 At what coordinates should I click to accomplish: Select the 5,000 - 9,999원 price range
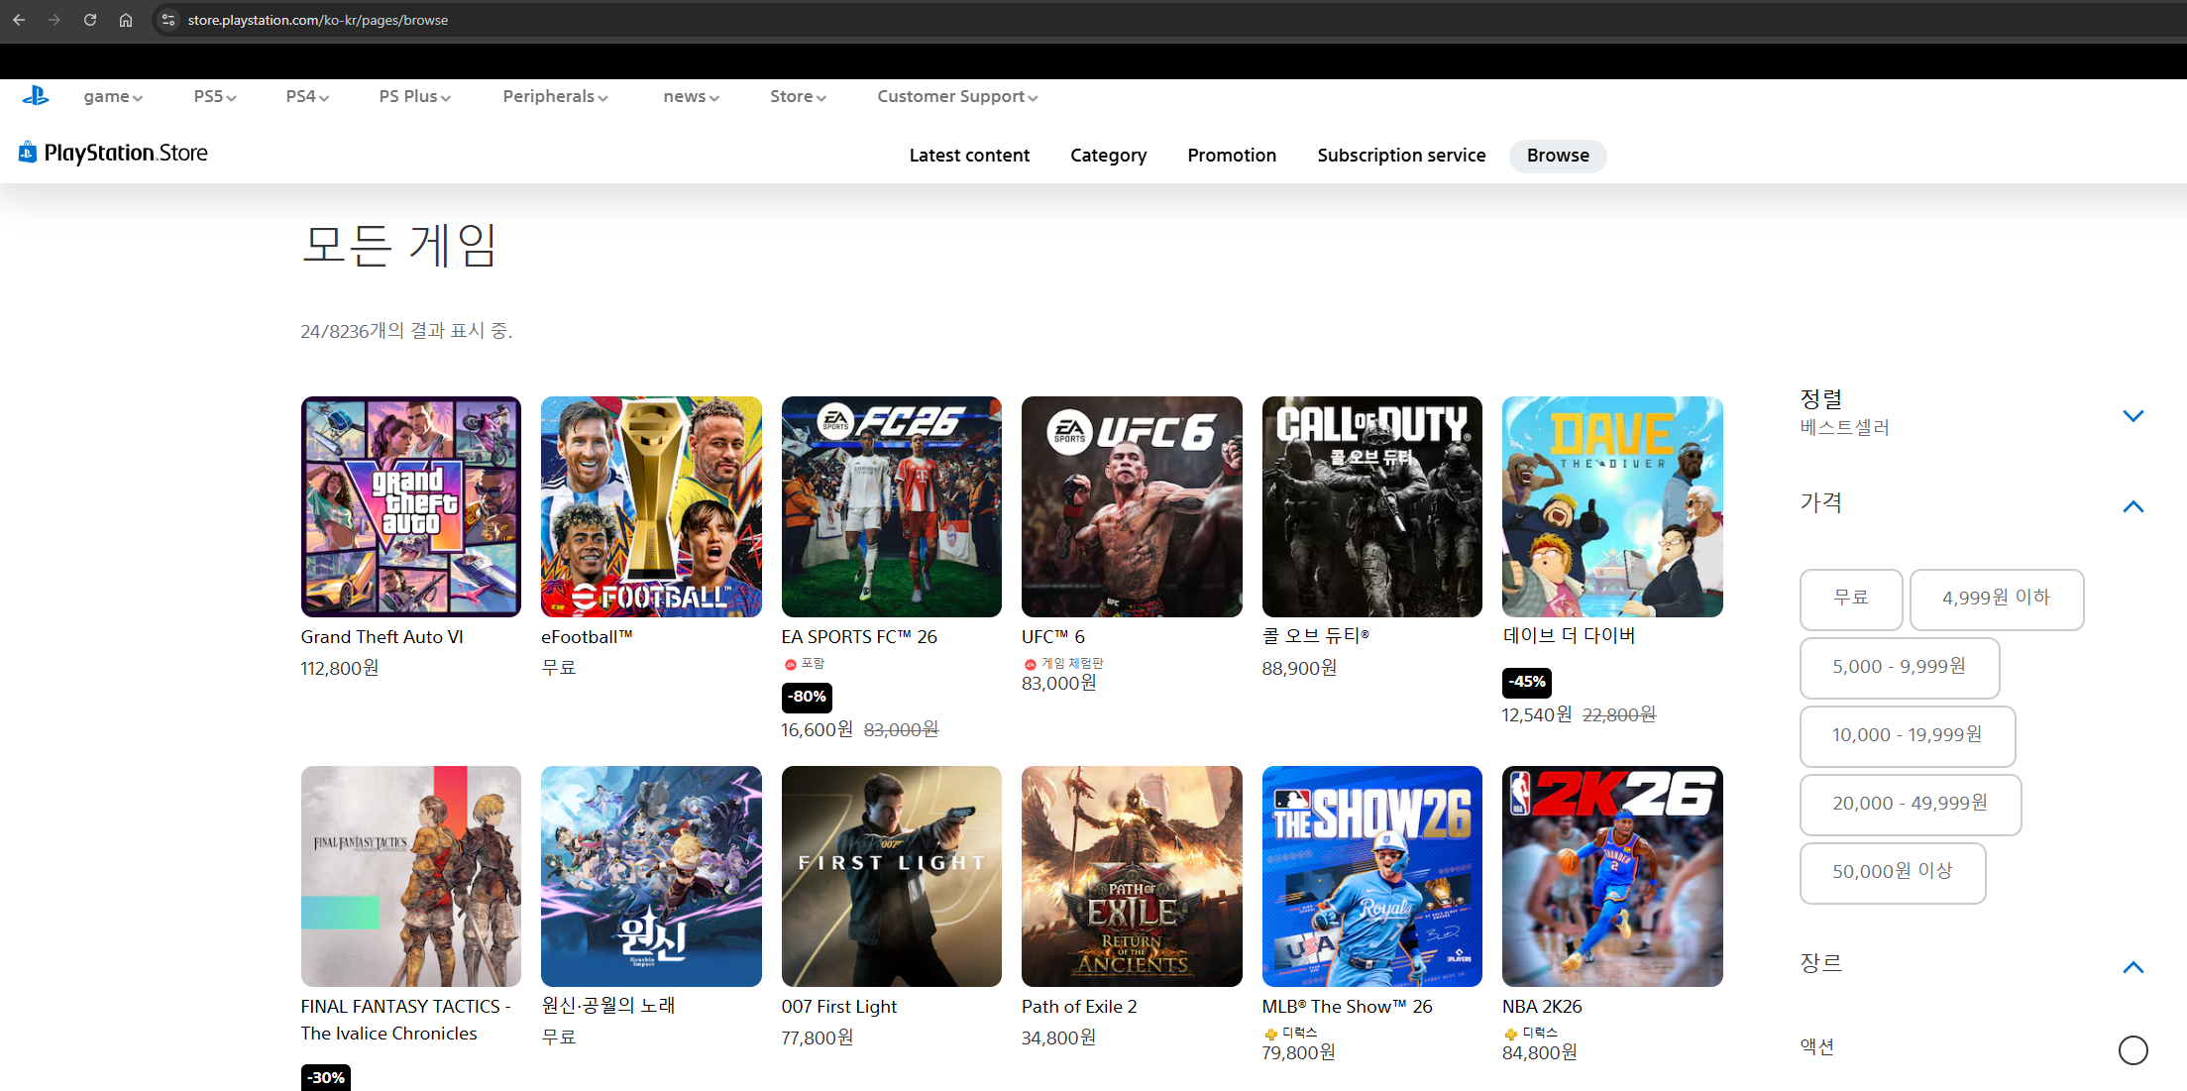1899,667
